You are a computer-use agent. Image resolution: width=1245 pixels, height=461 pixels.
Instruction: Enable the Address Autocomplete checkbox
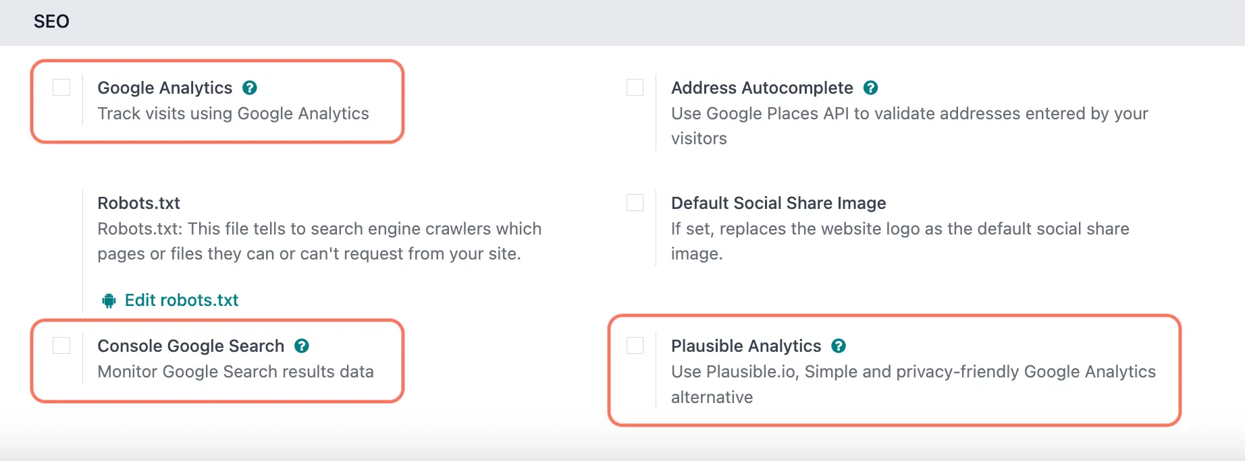(x=635, y=88)
